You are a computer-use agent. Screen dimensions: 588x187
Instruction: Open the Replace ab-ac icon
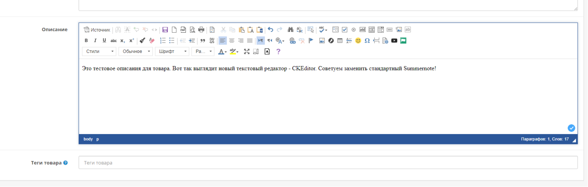300,30
